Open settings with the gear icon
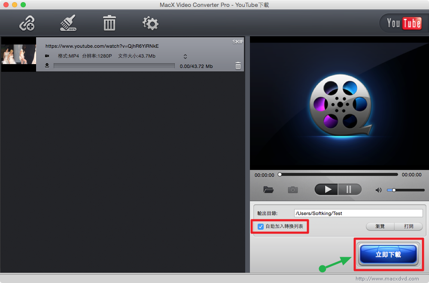The height and width of the screenshot is (283, 429). pyautogui.click(x=150, y=23)
